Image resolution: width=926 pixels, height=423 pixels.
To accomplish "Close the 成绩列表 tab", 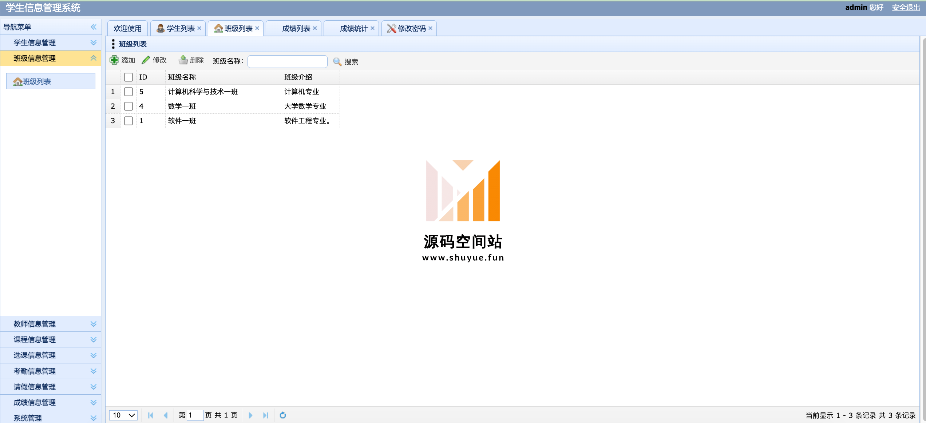I will [x=315, y=28].
